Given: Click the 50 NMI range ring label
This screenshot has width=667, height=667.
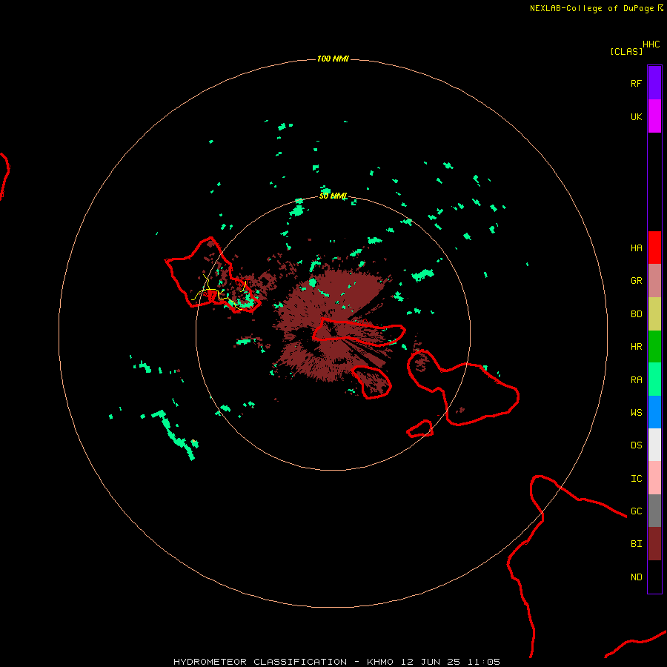Looking at the screenshot, I should tap(333, 196).
